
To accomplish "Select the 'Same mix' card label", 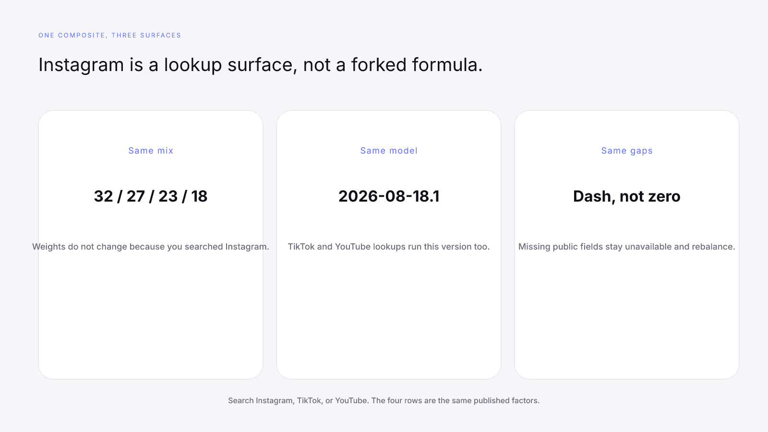I will (151, 151).
